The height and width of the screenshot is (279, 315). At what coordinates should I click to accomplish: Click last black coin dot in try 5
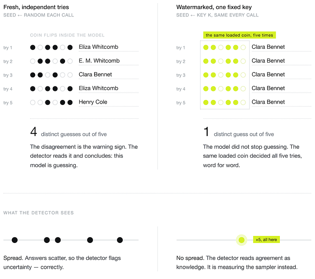pyautogui.click(x=70, y=102)
